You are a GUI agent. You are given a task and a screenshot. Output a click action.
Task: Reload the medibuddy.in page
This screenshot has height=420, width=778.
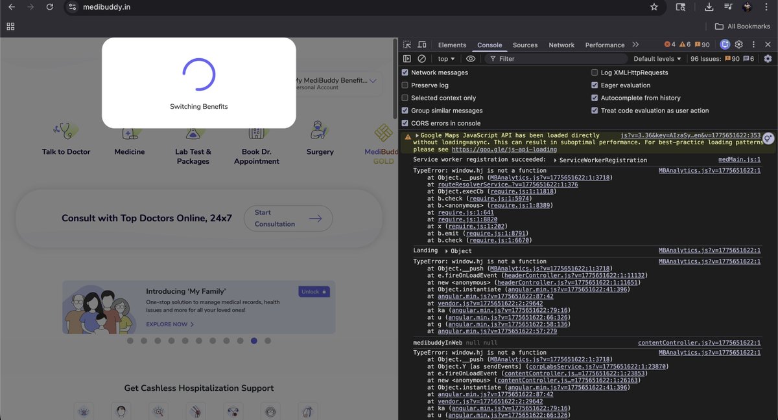pos(49,6)
